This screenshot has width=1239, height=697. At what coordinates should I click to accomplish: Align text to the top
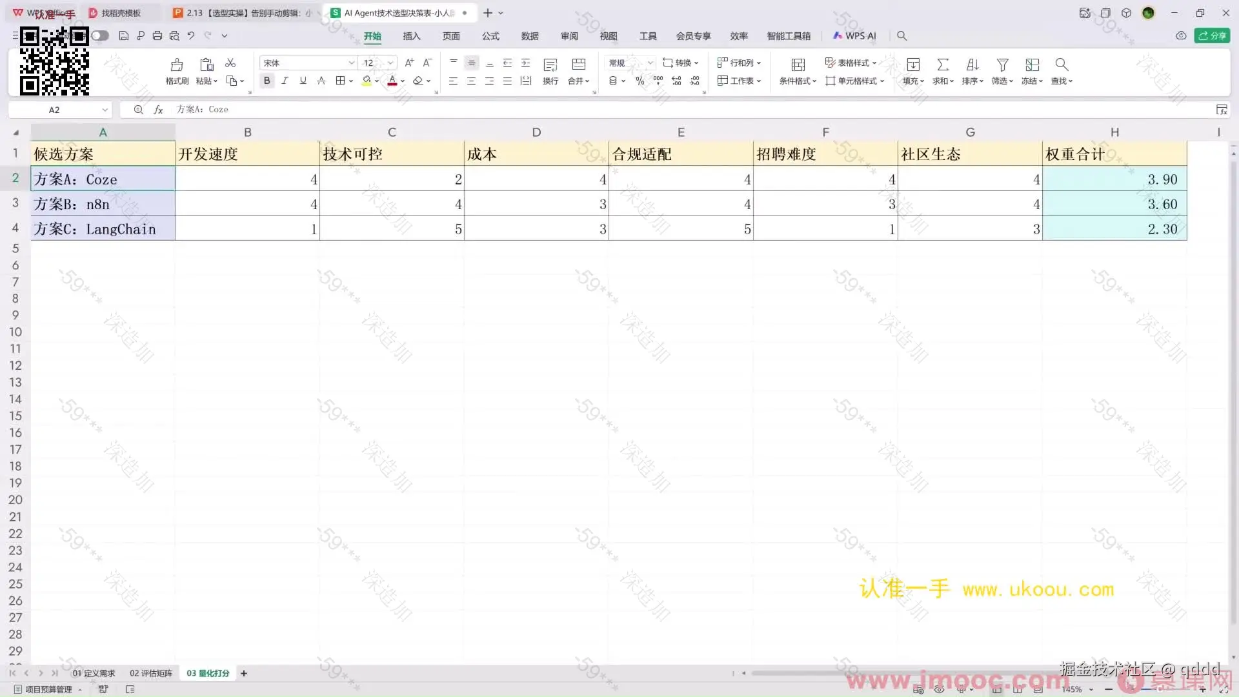454,63
